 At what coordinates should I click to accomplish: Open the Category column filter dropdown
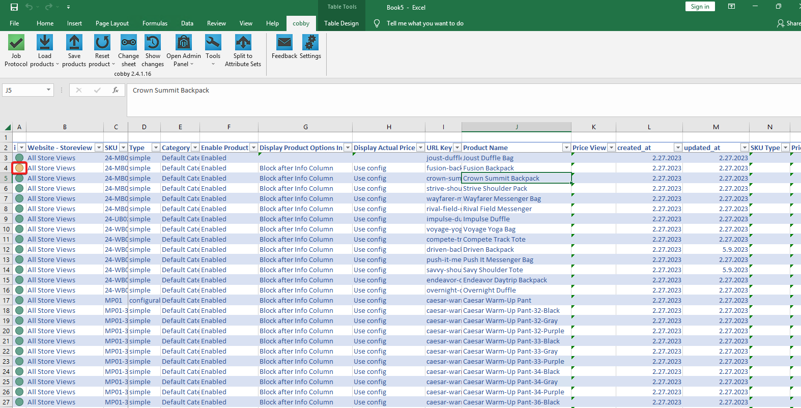pyautogui.click(x=195, y=148)
